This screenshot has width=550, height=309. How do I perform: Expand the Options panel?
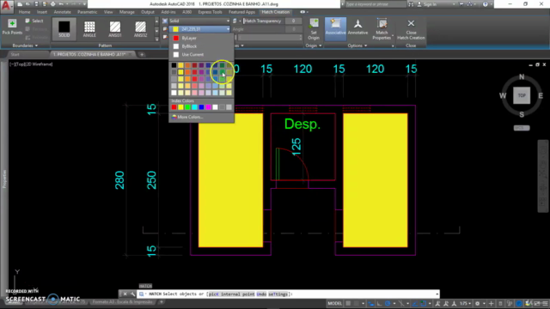tap(357, 45)
